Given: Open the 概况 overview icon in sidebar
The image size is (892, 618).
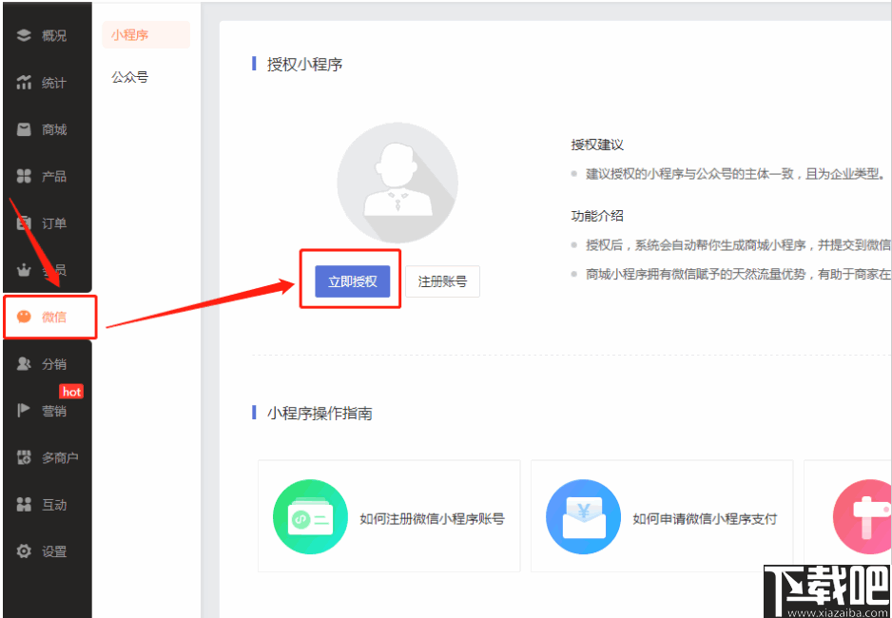Looking at the screenshot, I should pyautogui.click(x=24, y=36).
